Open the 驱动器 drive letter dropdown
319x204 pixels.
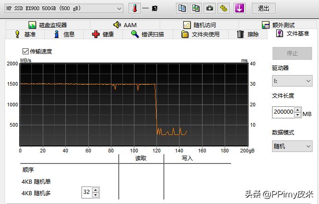[292, 81]
